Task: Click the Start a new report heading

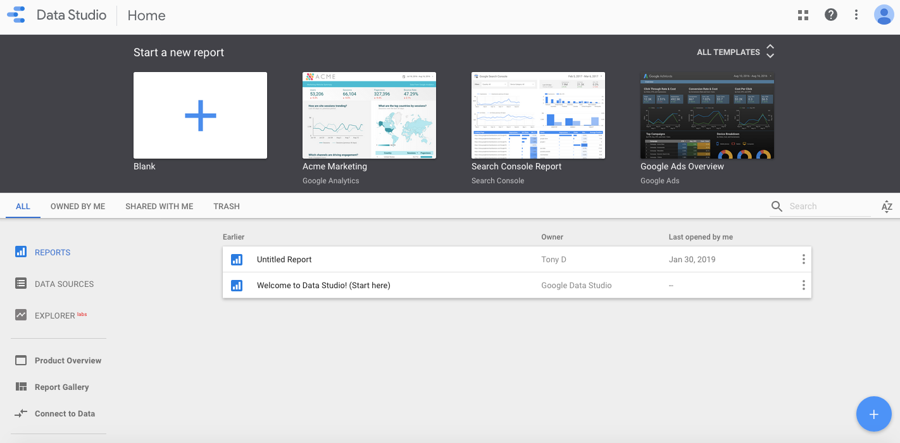Action: 178,52
